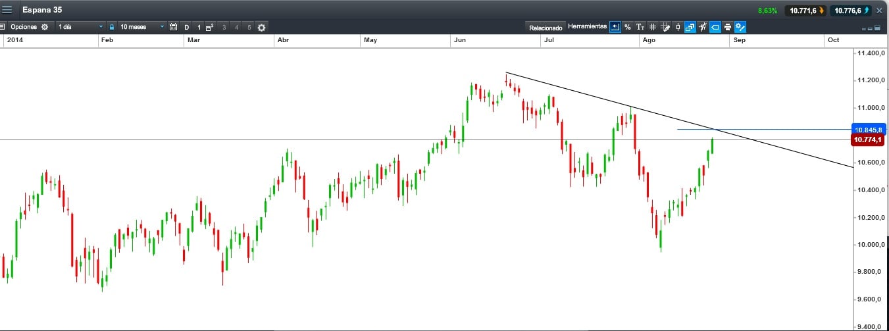Toggle the price label tag tool
The height and width of the screenshot is (331, 889).
tap(715, 27)
